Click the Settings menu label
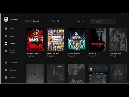129x97 pixels. [x=13, y=70]
